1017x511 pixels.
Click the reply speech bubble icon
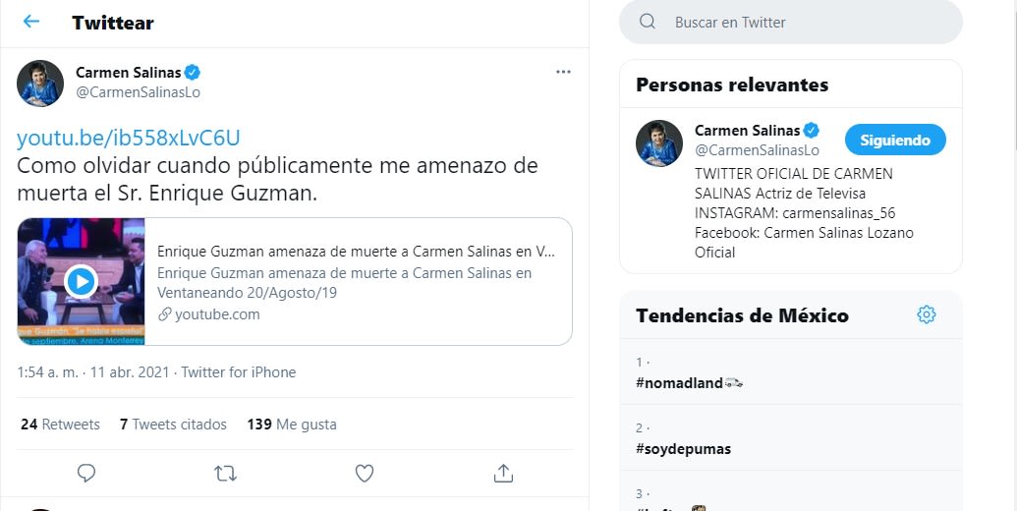pyautogui.click(x=86, y=473)
